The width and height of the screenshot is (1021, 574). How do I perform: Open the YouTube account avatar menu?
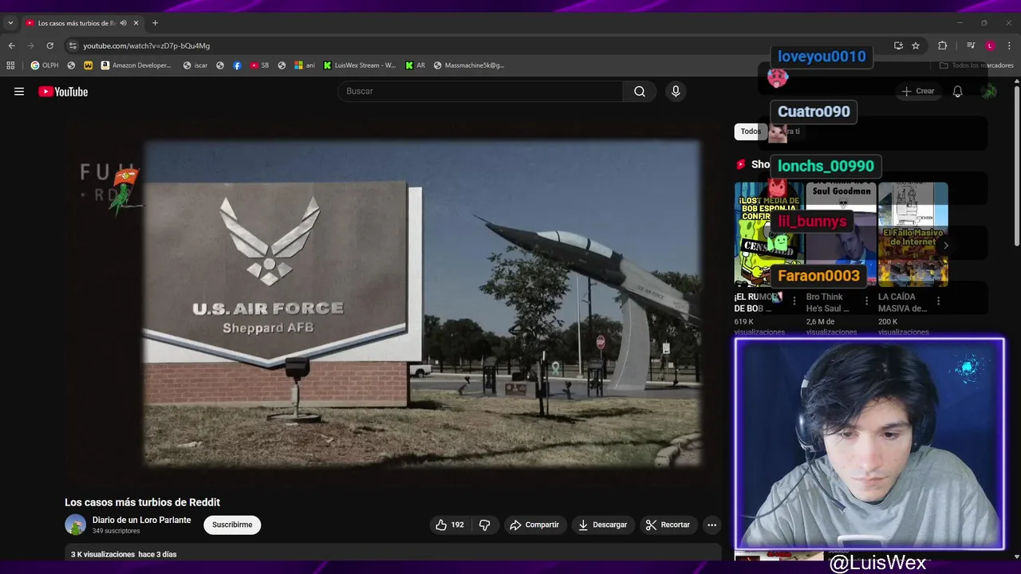click(989, 92)
